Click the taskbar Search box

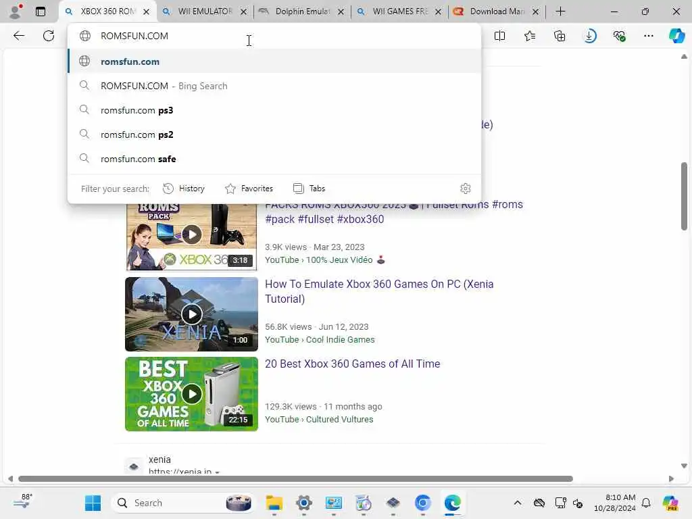pos(183,503)
